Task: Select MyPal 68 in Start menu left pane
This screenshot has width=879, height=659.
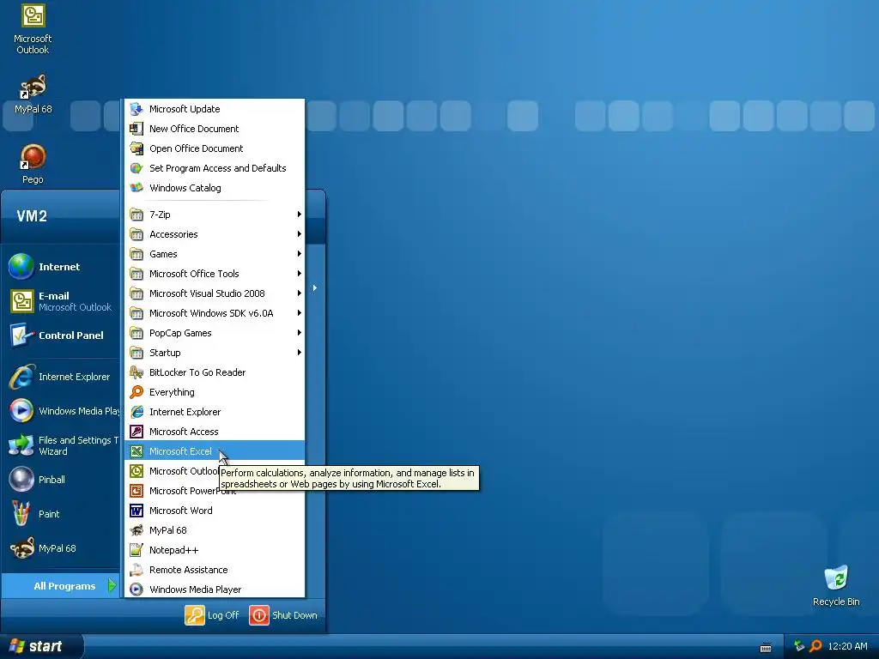Action: 61,548
